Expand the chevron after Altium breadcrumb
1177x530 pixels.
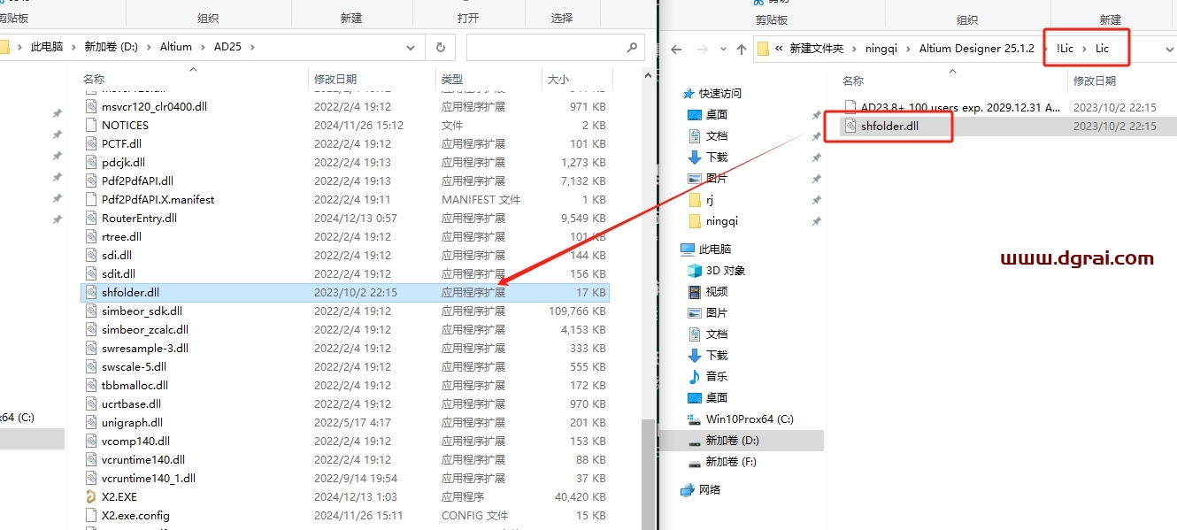tap(204, 47)
